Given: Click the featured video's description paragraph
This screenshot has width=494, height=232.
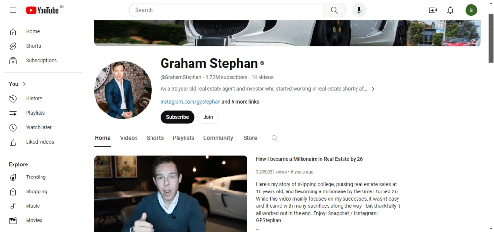Looking at the screenshot, I should [328, 203].
